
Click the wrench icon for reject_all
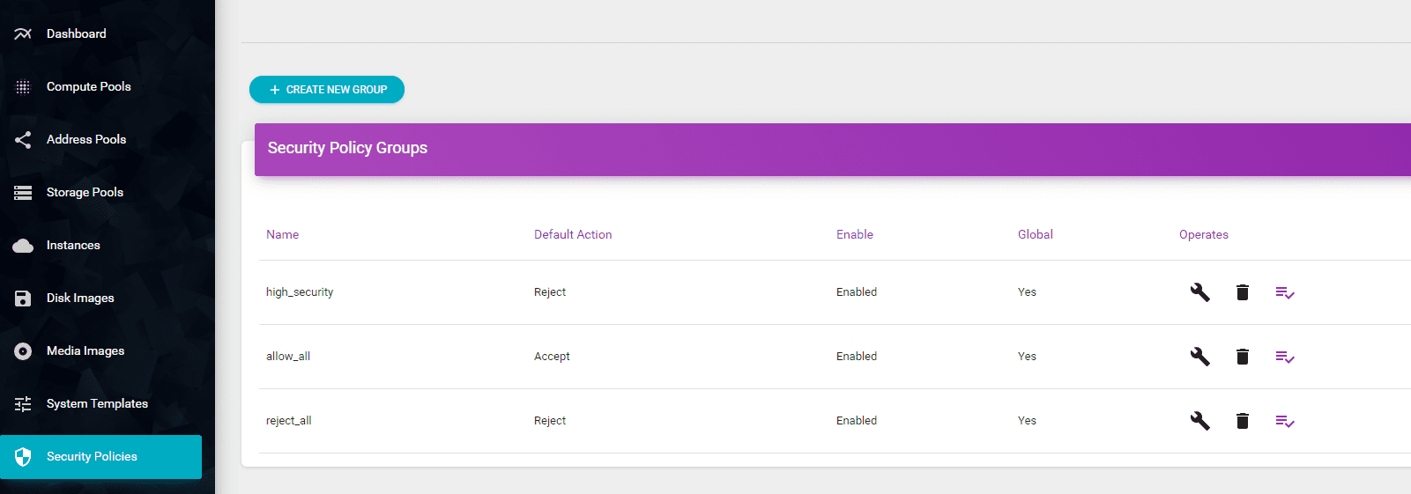click(x=1199, y=421)
